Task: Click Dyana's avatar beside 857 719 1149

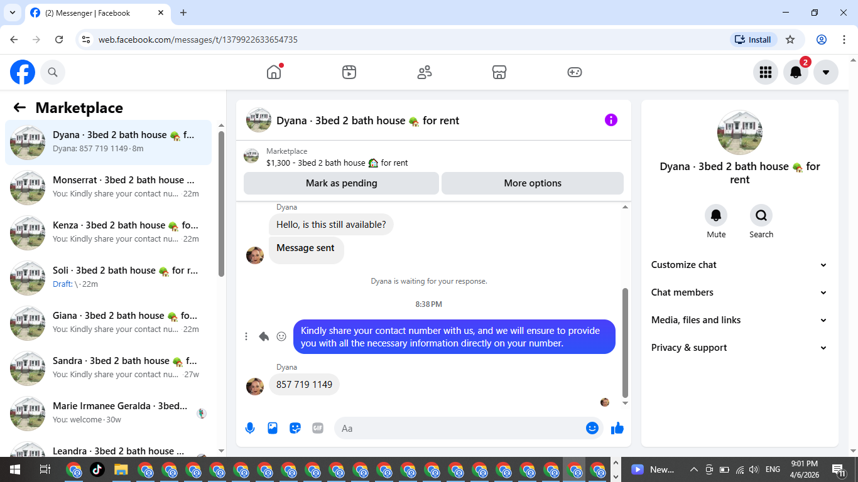Action: tap(255, 387)
